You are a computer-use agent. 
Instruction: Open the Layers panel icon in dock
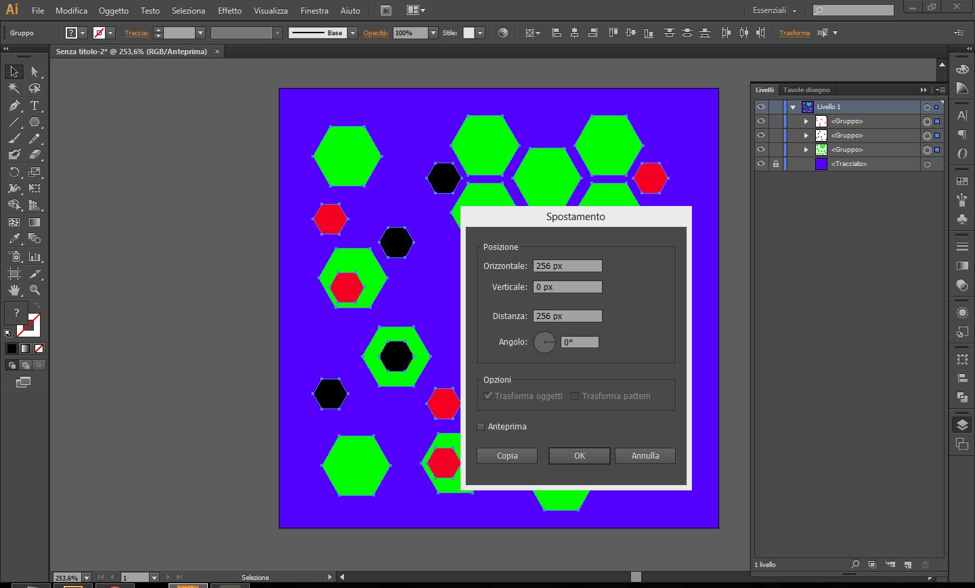[x=962, y=425]
